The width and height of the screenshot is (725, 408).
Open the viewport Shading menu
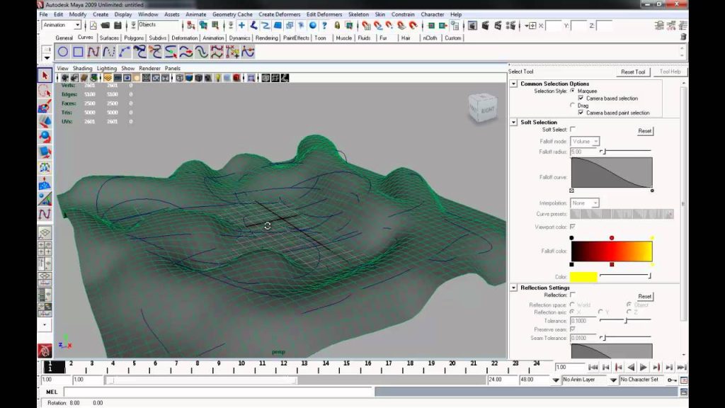pos(82,68)
